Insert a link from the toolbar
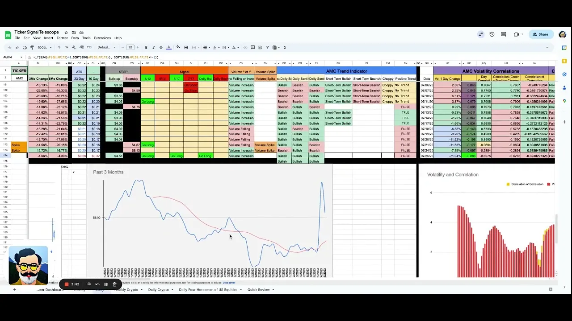 pos(245,47)
